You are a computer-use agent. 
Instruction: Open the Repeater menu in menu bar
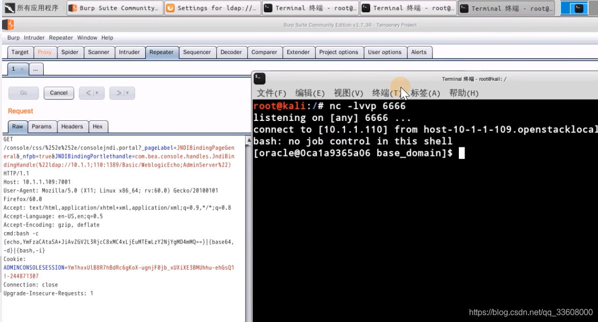60,38
